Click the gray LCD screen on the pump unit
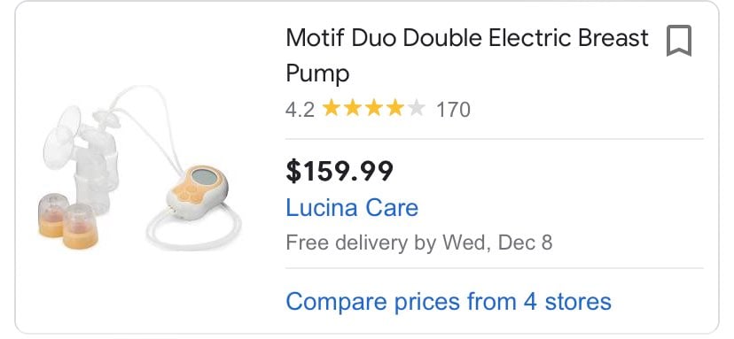734x339 pixels. [x=204, y=176]
